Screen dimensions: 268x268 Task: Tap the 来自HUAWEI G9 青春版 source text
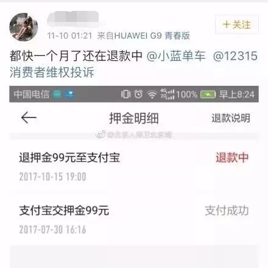(143, 36)
